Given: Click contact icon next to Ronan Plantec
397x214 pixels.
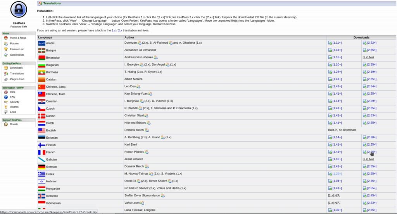Looking at the screenshot, I should (x=147, y=152).
